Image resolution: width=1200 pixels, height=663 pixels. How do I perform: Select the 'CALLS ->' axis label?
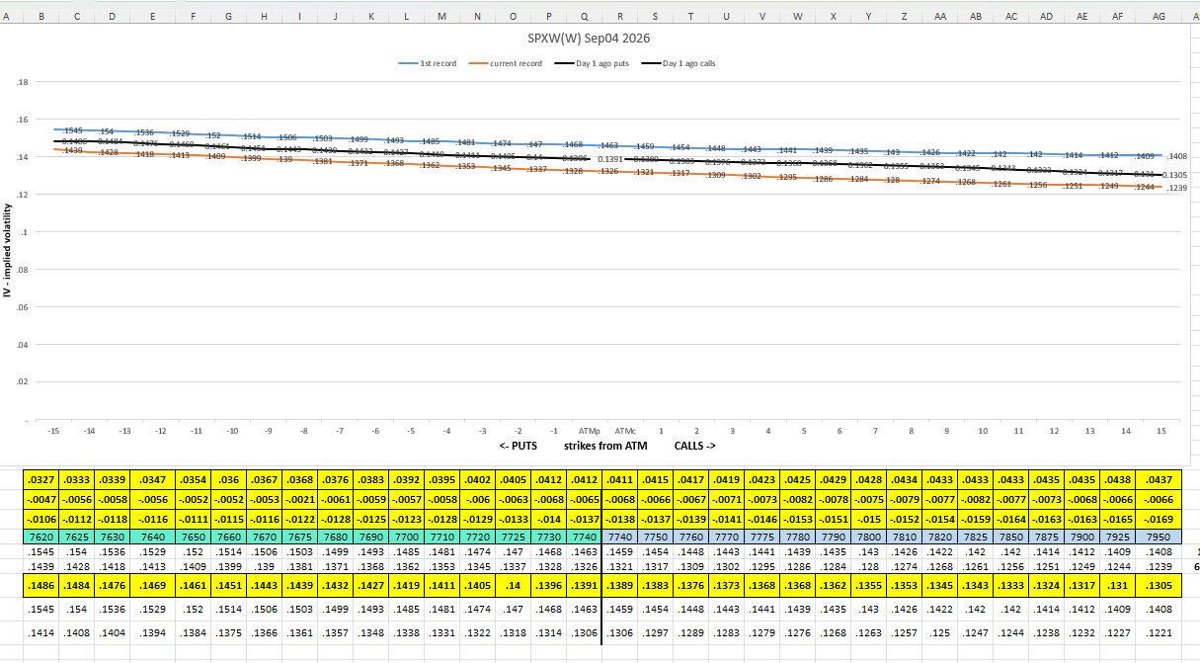pos(694,446)
